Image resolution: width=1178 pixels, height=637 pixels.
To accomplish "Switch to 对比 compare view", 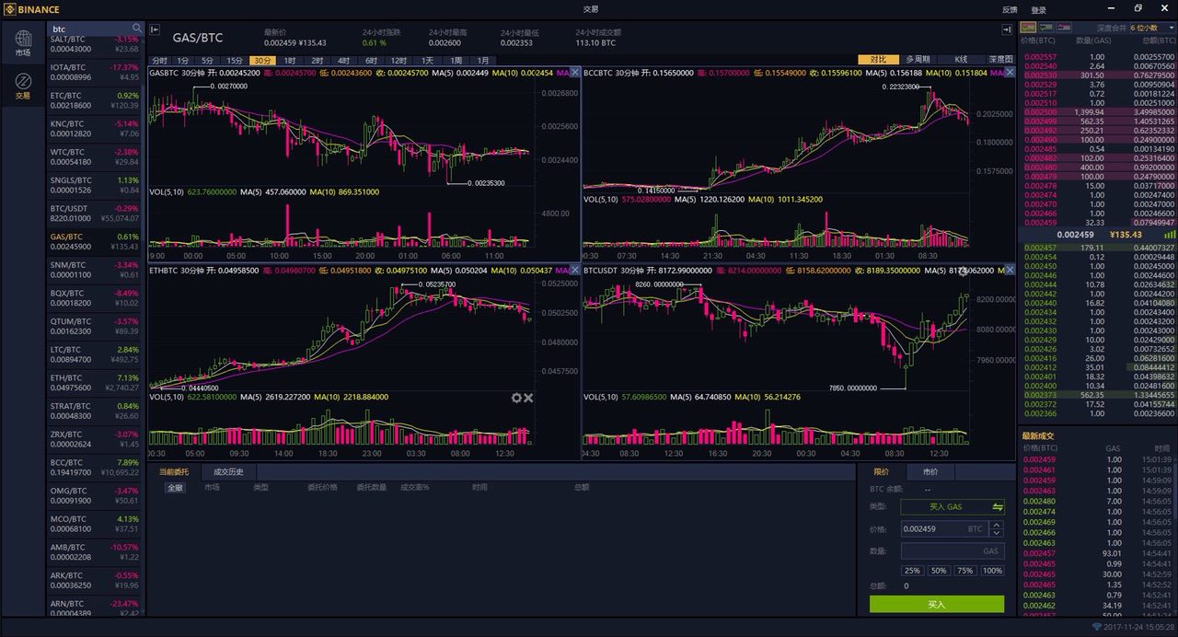I will tap(878, 59).
